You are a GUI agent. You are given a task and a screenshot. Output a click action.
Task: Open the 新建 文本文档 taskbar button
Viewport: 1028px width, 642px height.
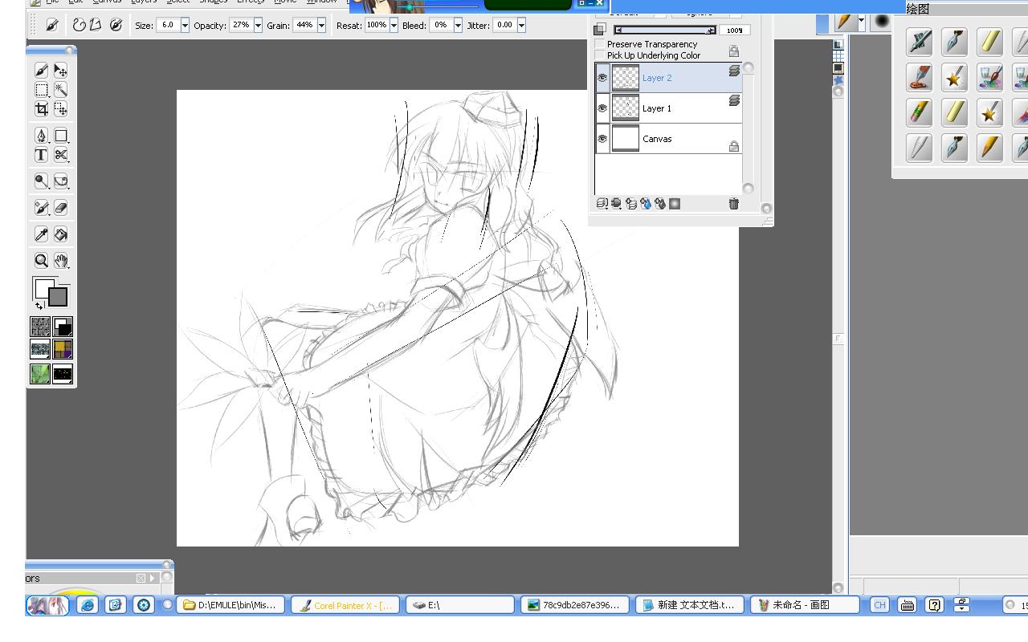coord(689,605)
